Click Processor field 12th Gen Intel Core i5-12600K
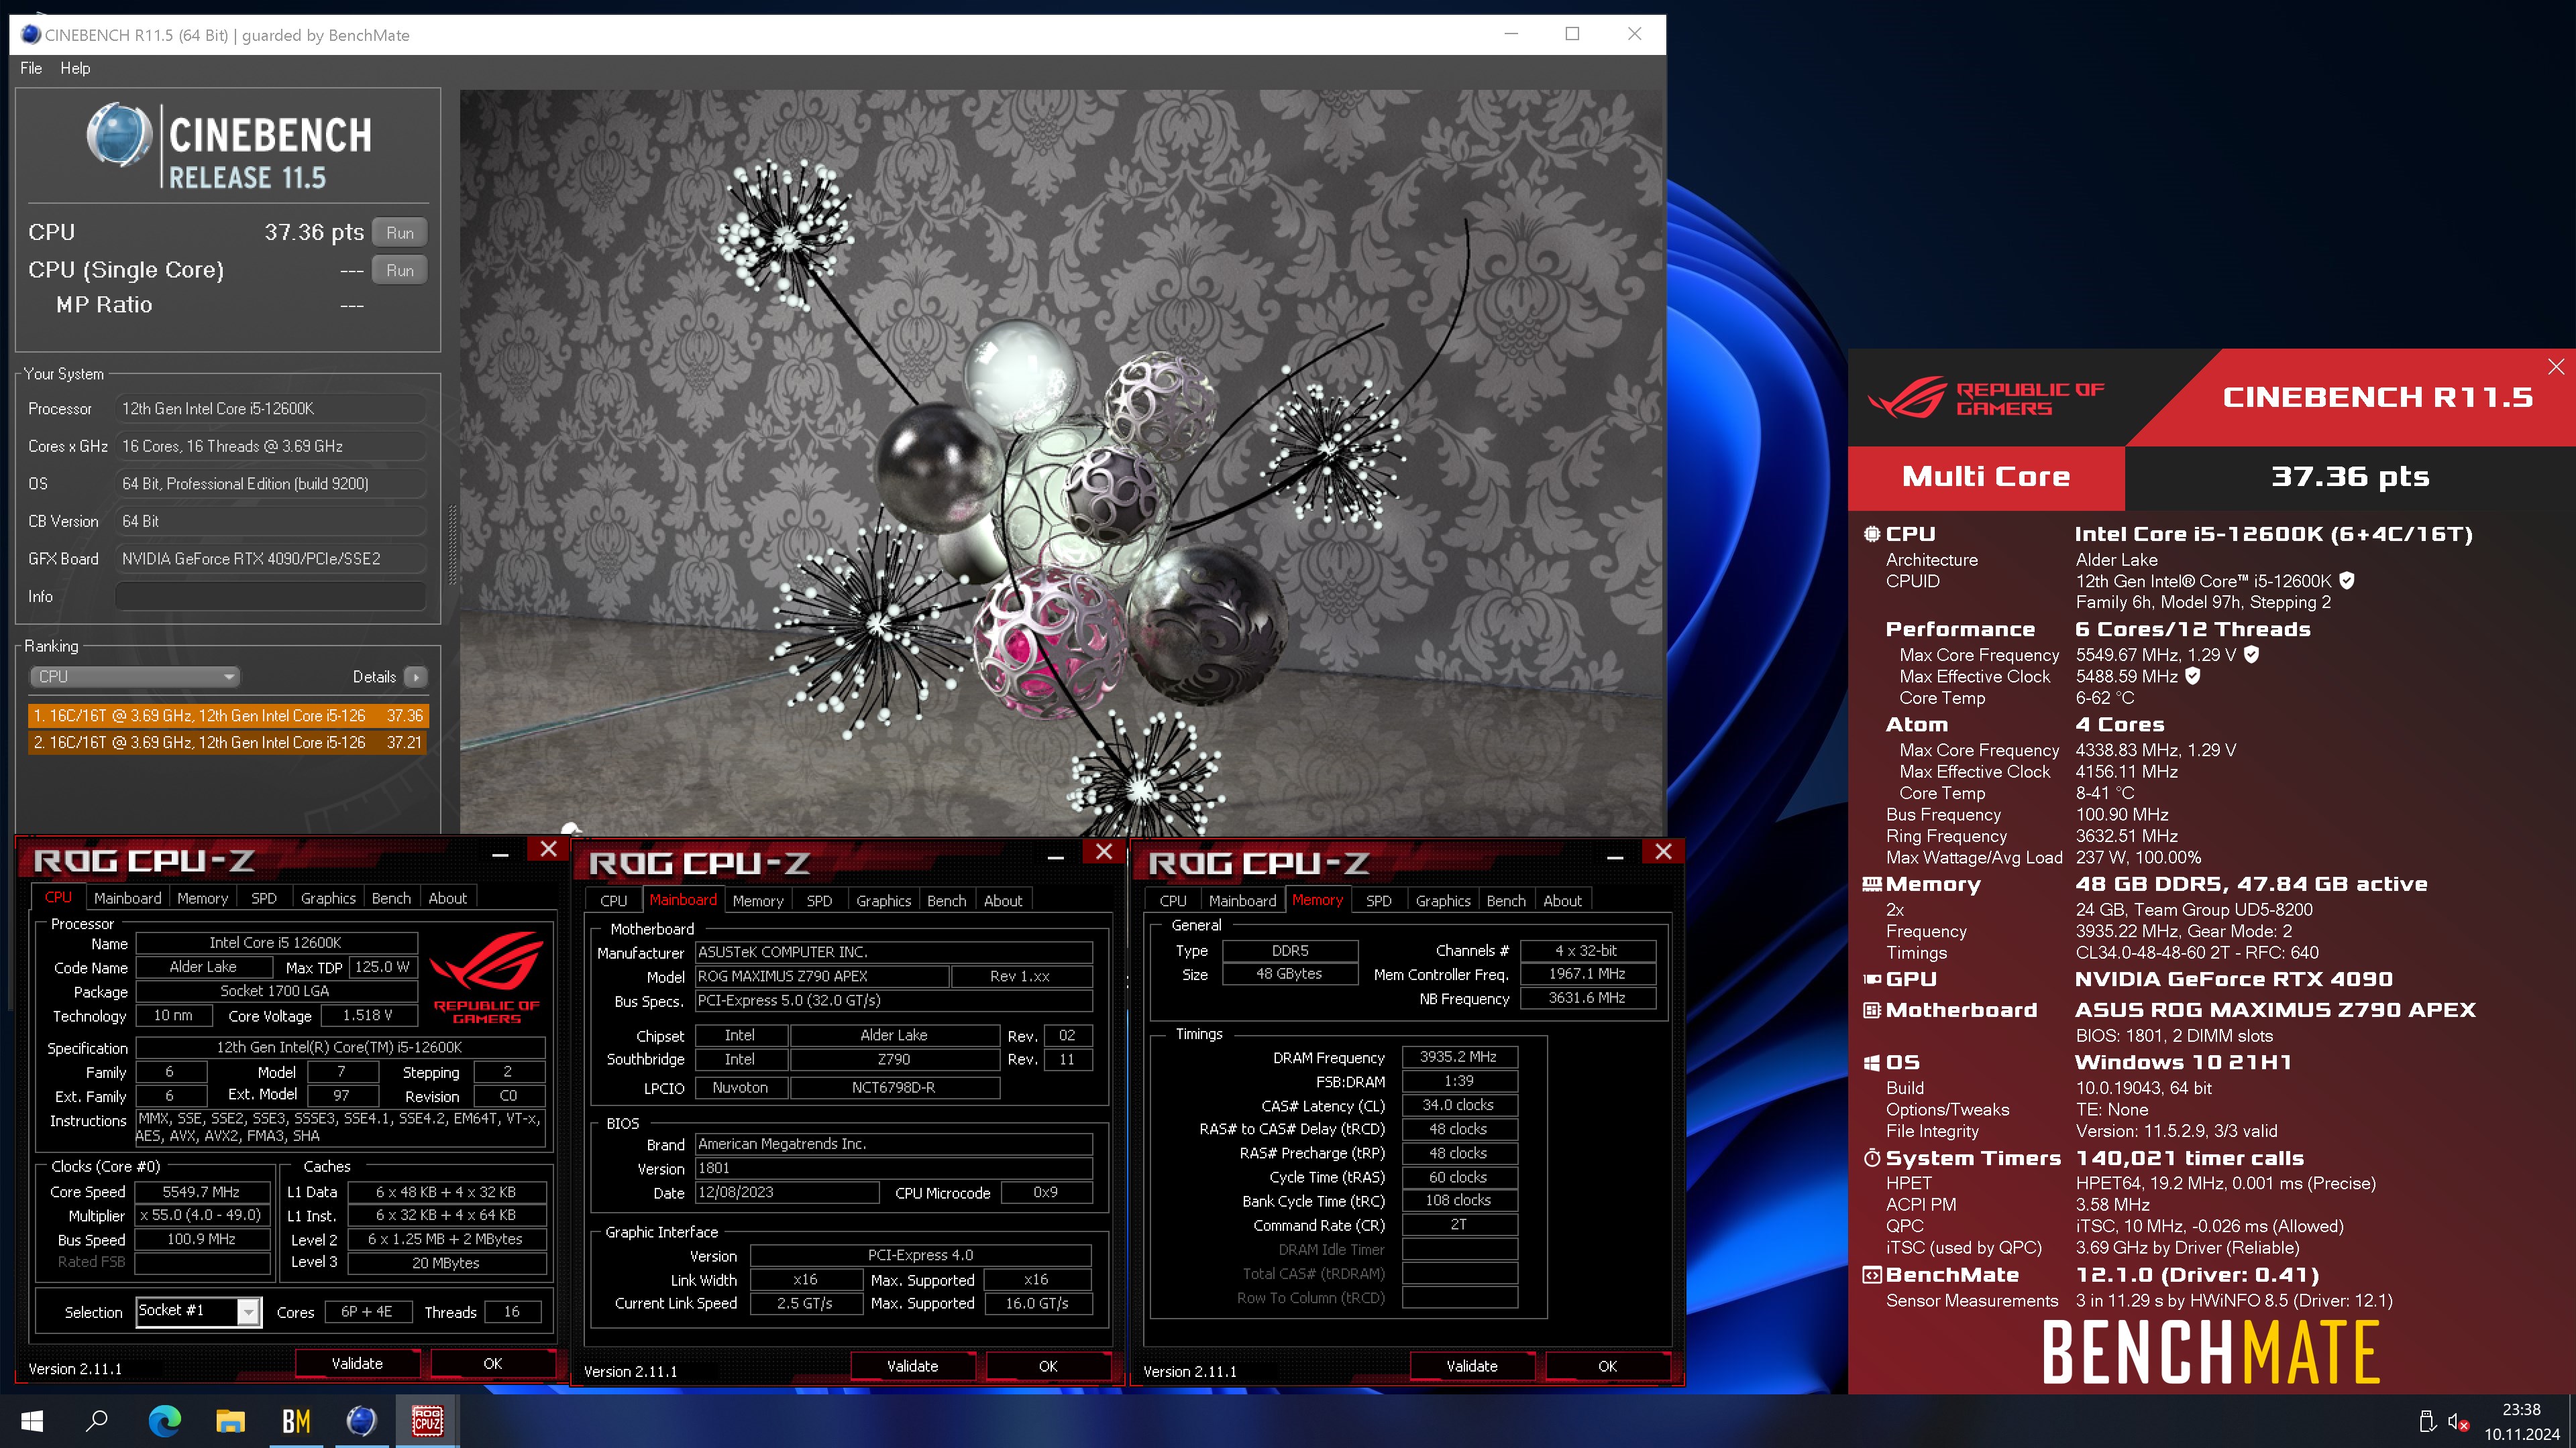The height and width of the screenshot is (1448, 2576). click(x=271, y=409)
